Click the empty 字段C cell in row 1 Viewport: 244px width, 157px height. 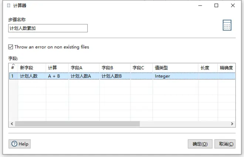pos(142,76)
